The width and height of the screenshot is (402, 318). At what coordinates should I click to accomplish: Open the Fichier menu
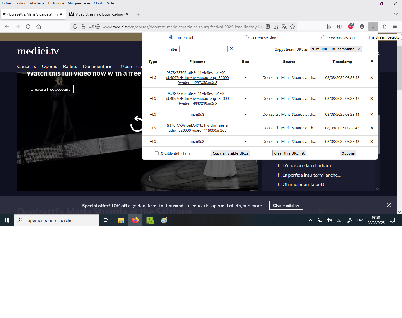pyautogui.click(x=7, y=3)
